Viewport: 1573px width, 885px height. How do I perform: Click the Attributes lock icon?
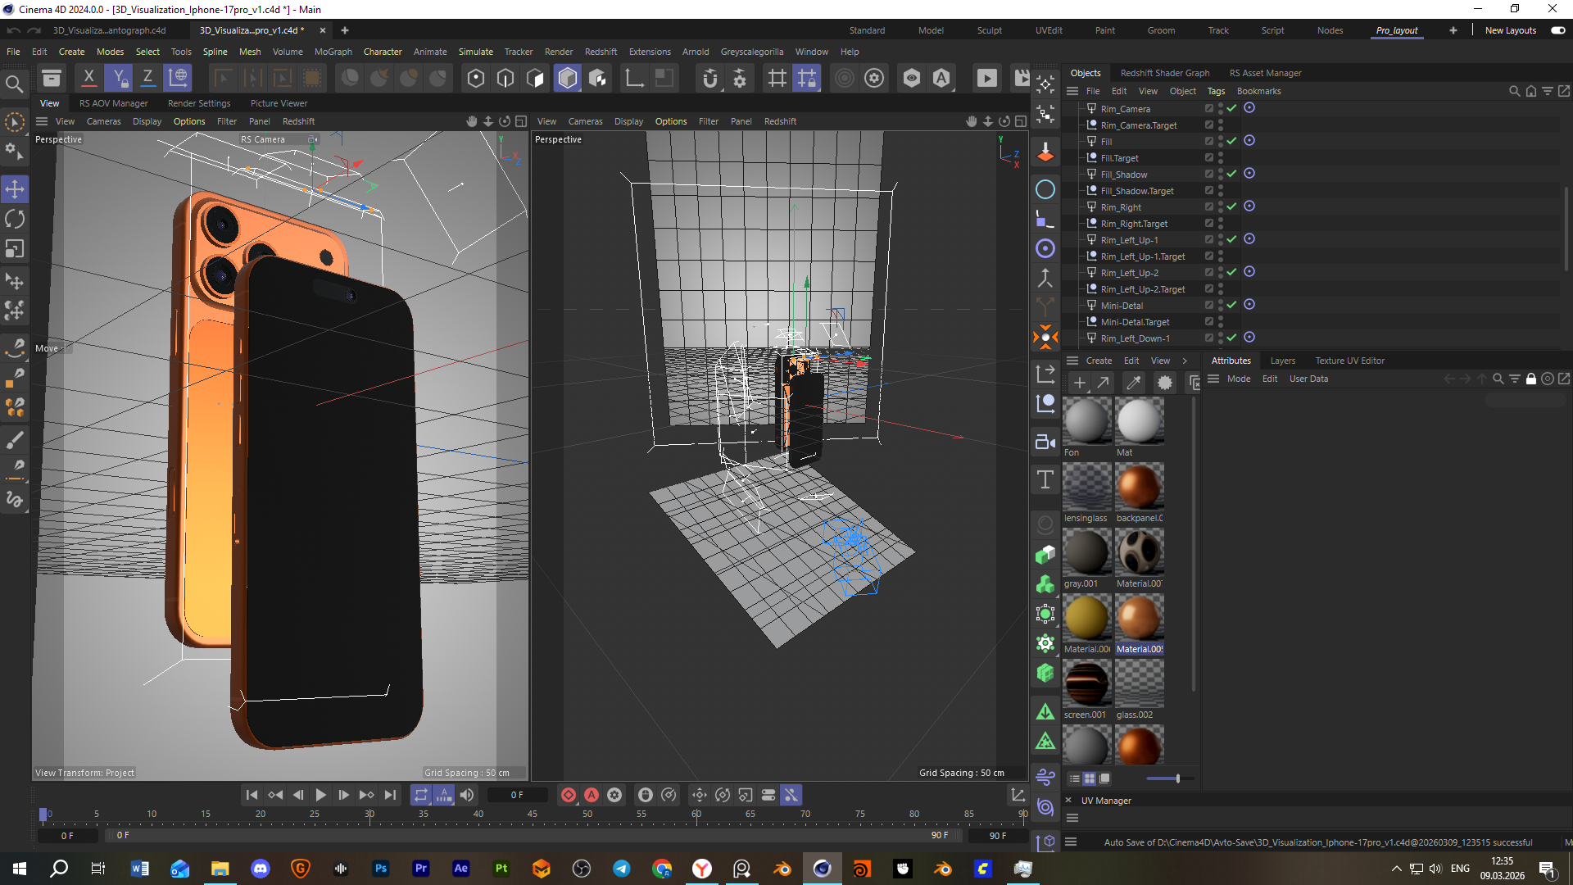click(x=1530, y=379)
